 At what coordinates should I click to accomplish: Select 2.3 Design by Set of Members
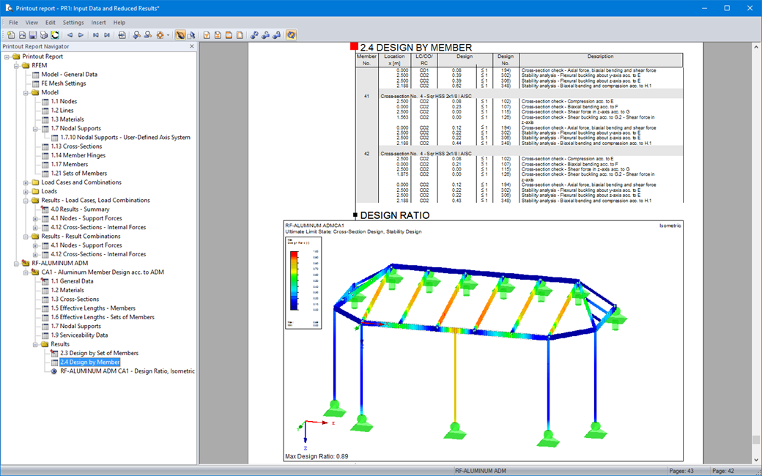coord(99,353)
